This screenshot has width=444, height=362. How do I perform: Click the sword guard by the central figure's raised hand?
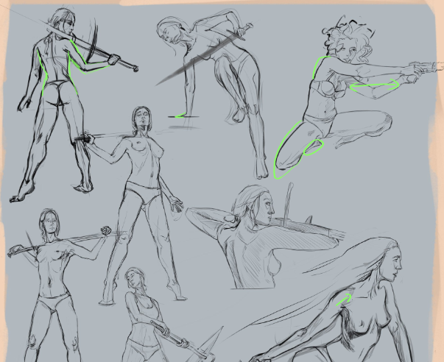pos(86,137)
